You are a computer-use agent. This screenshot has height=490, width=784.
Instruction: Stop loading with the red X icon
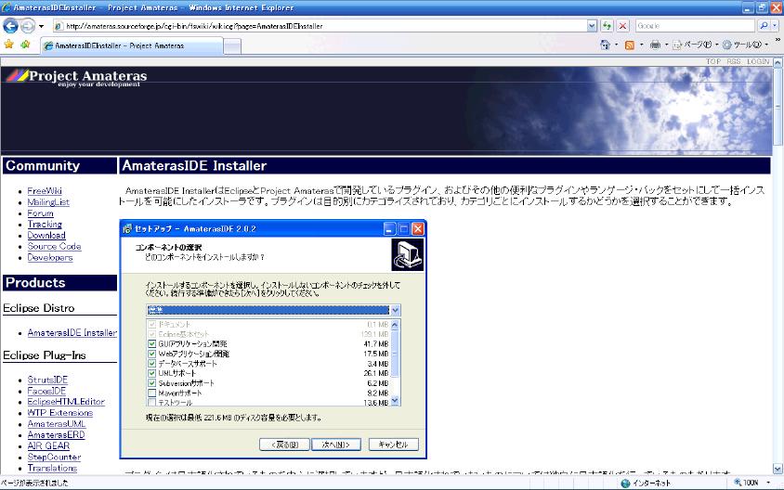(622, 26)
